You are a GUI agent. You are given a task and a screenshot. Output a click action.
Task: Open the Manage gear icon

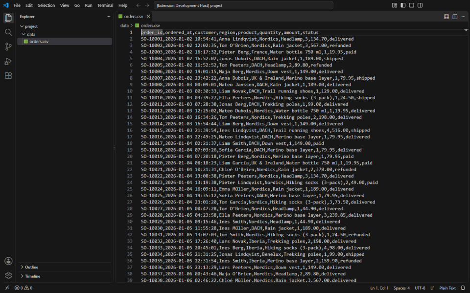[8, 275]
